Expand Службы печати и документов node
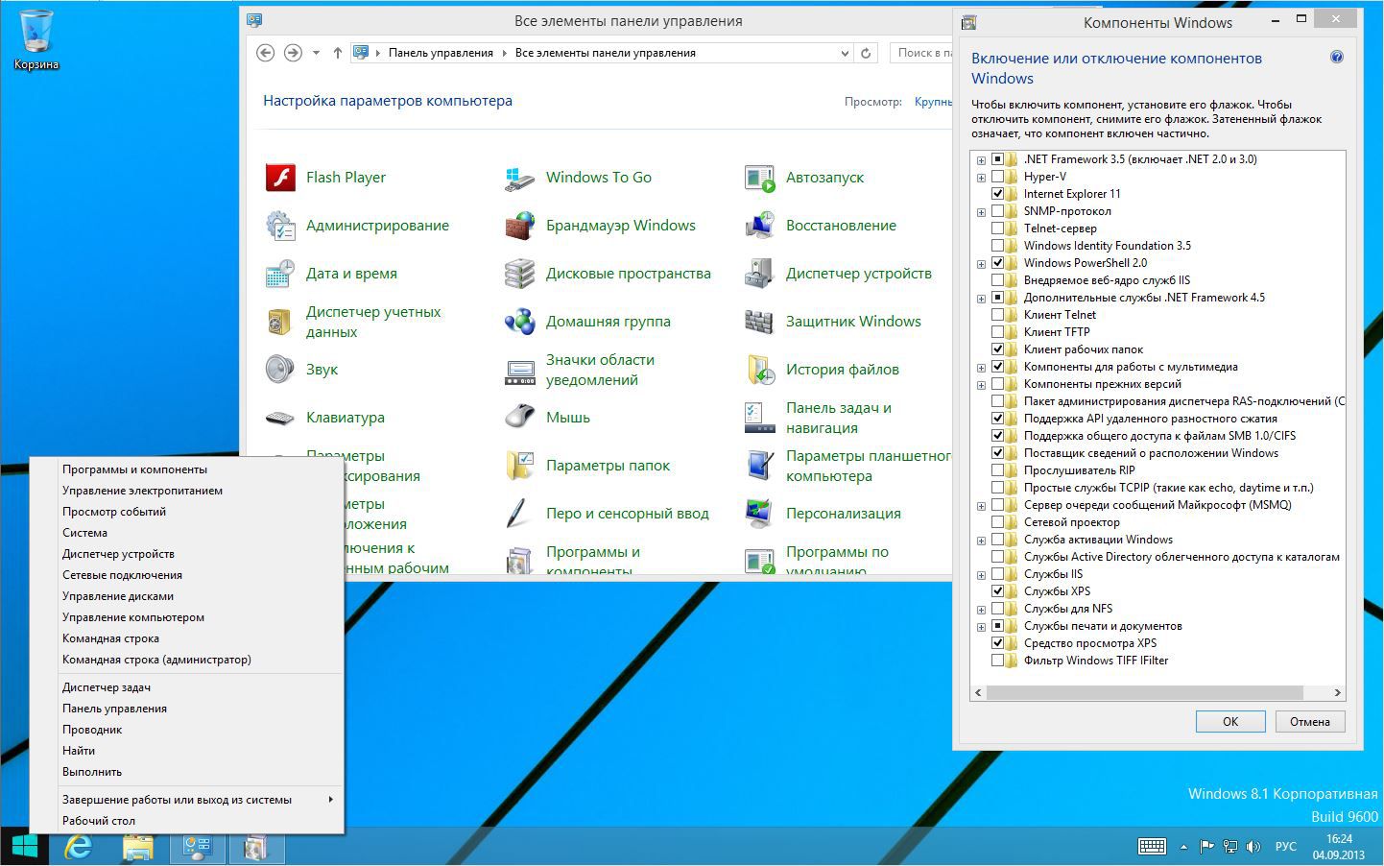Image resolution: width=1384 pixels, height=866 pixels. pyautogui.click(x=981, y=627)
